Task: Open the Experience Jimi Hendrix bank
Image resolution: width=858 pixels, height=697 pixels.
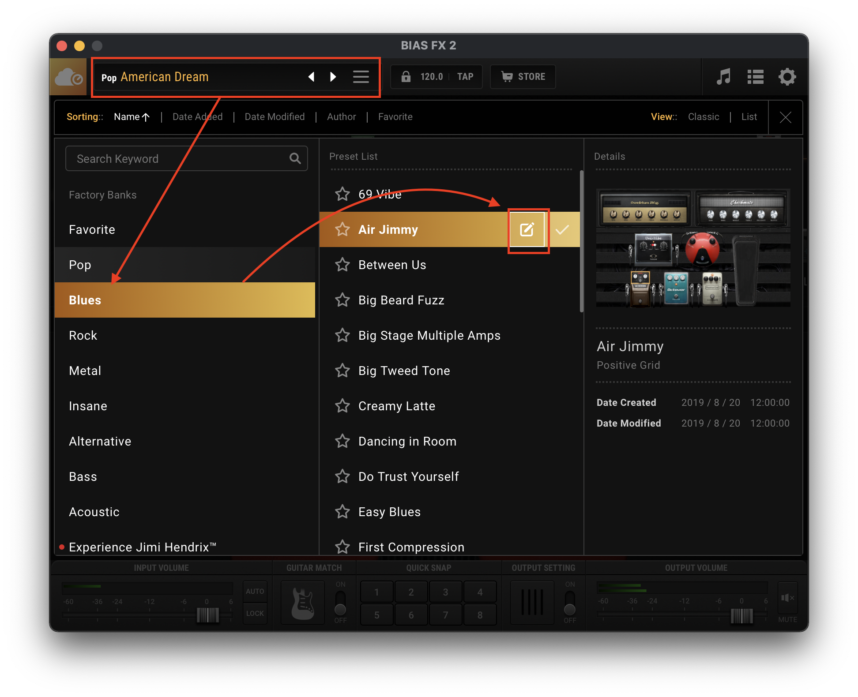Action: [185, 547]
